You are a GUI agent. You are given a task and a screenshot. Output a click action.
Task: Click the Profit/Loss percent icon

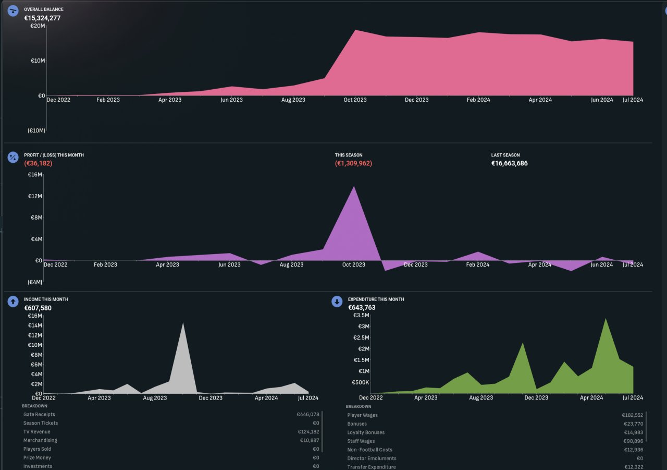[x=13, y=157]
